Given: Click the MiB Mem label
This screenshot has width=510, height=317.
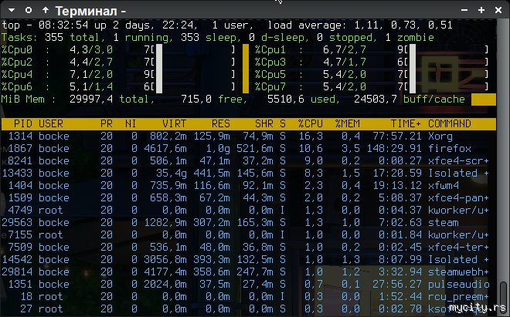Looking at the screenshot, I should pyautogui.click(x=23, y=99).
